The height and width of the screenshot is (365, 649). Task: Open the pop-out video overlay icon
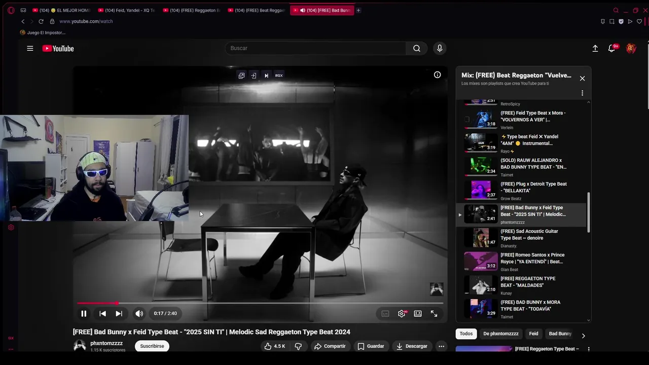point(241,76)
